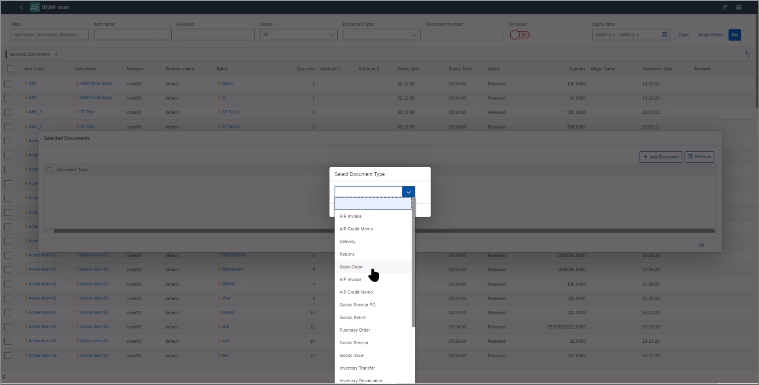Viewport: 759px width, 385px height.
Task: Open the Expiry date calendar picker
Action: [x=664, y=35]
